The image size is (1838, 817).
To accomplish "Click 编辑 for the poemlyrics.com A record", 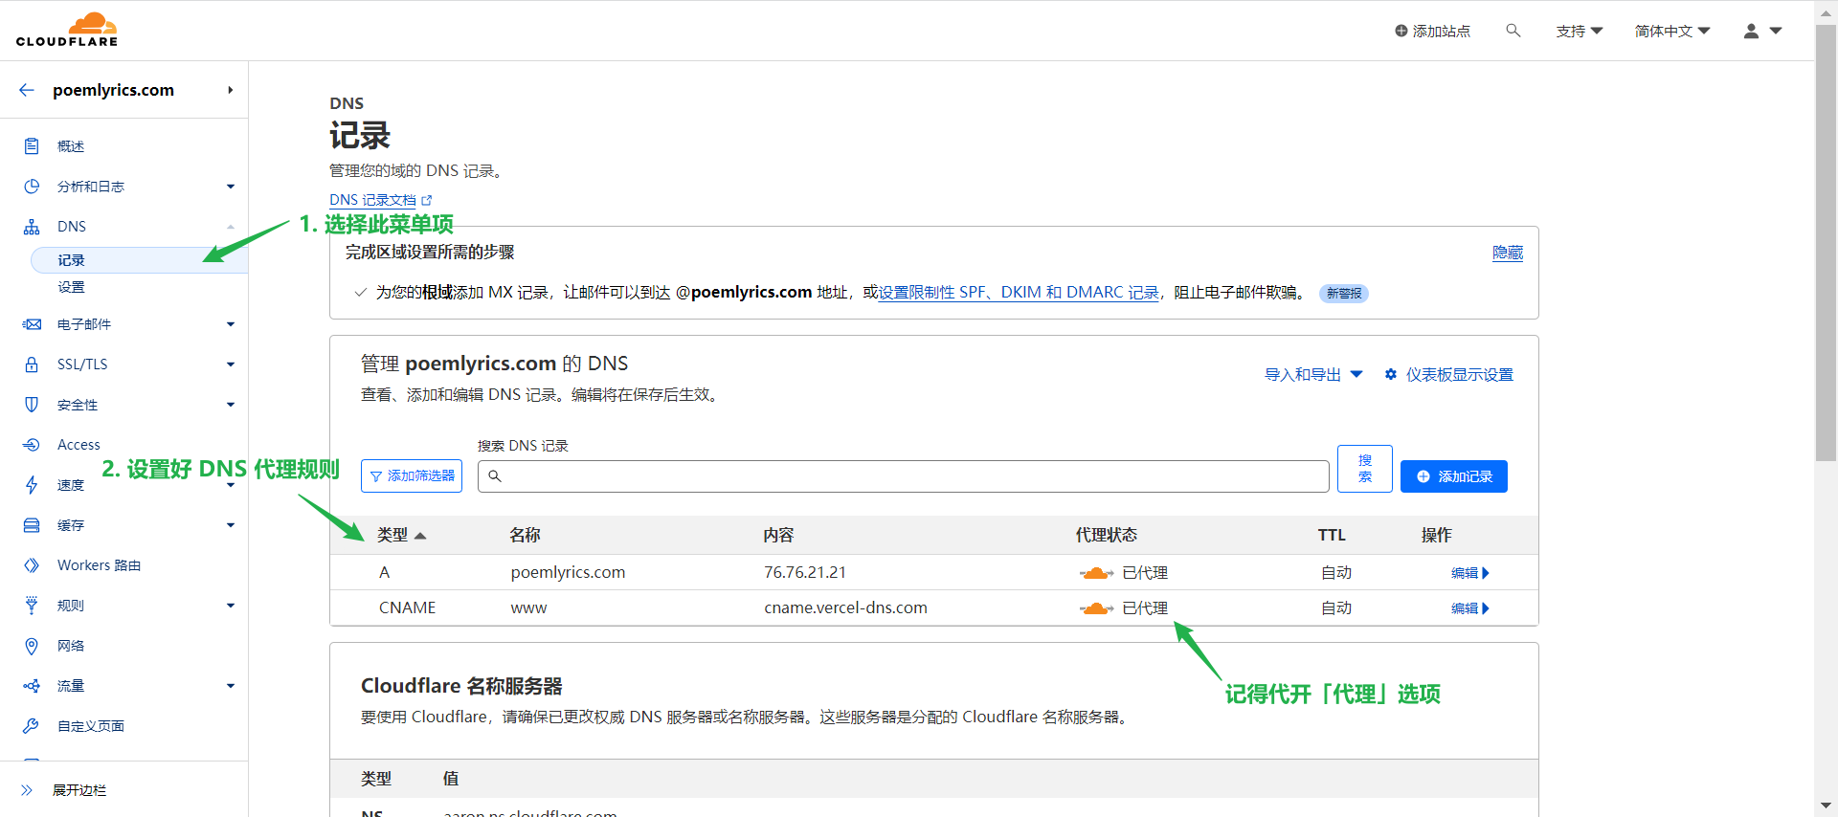I will click(x=1469, y=573).
